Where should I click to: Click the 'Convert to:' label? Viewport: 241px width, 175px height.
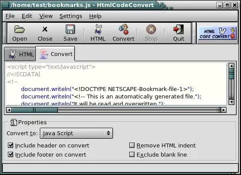(22, 133)
